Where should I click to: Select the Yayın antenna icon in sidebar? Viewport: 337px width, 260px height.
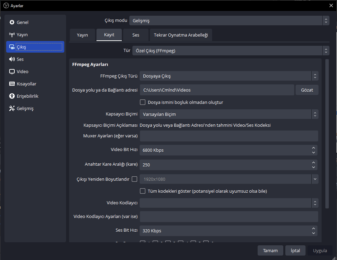point(12,35)
